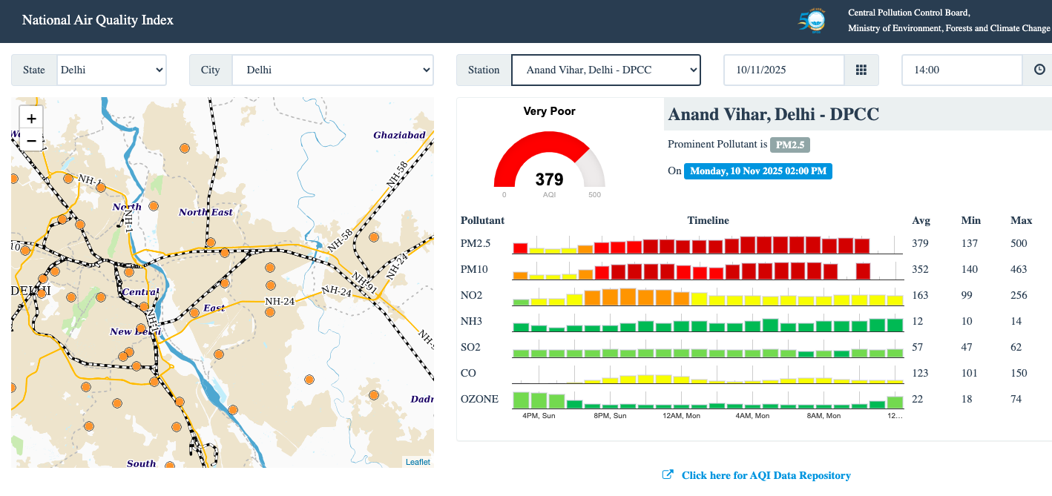This screenshot has width=1052, height=496.
Task: Open the AQI Data Repository link
Action: pyautogui.click(x=765, y=475)
